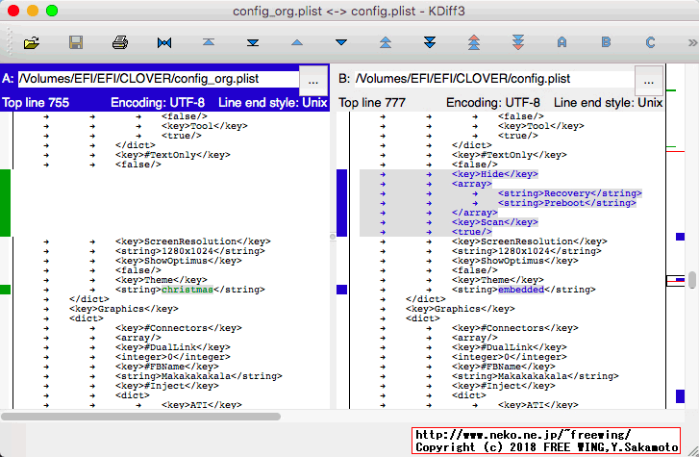Click 'Line end style: Unix' in pane B
This screenshot has height=457, width=699.
608,103
